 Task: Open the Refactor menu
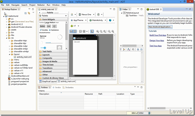click(41, 5)
